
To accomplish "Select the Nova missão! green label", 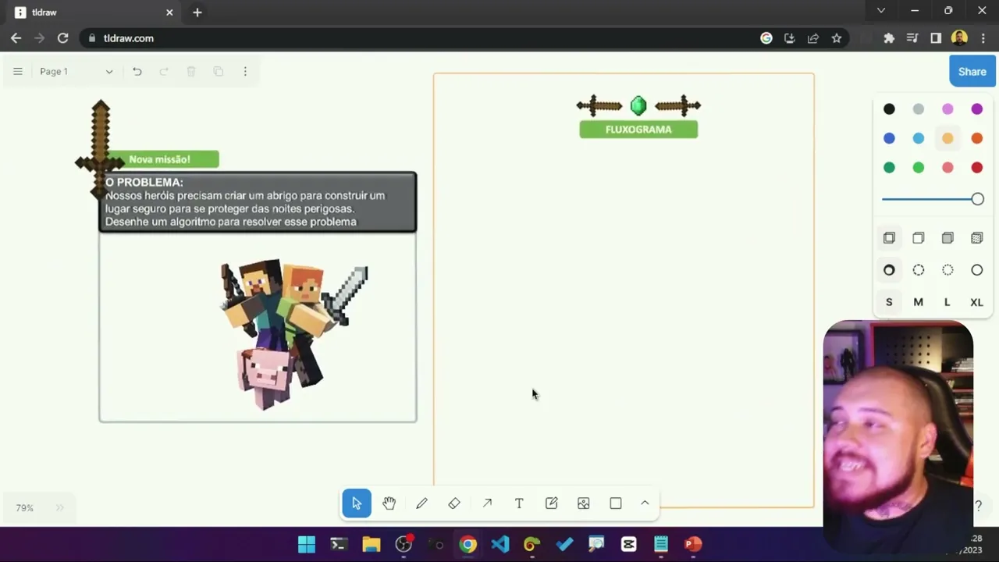I will coord(160,159).
